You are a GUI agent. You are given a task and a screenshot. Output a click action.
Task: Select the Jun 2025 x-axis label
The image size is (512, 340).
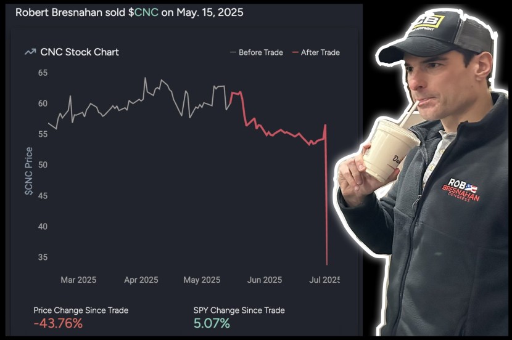(x=265, y=280)
